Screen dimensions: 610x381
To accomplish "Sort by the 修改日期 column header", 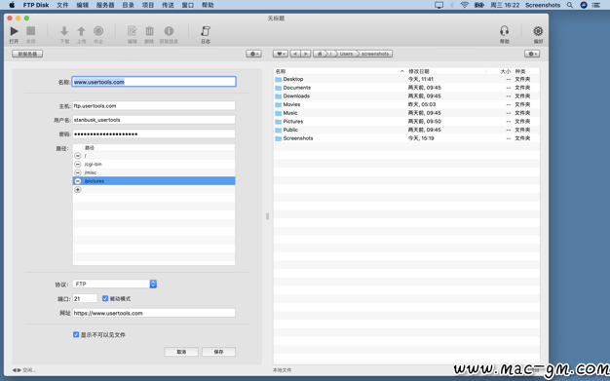I will click(x=446, y=71).
